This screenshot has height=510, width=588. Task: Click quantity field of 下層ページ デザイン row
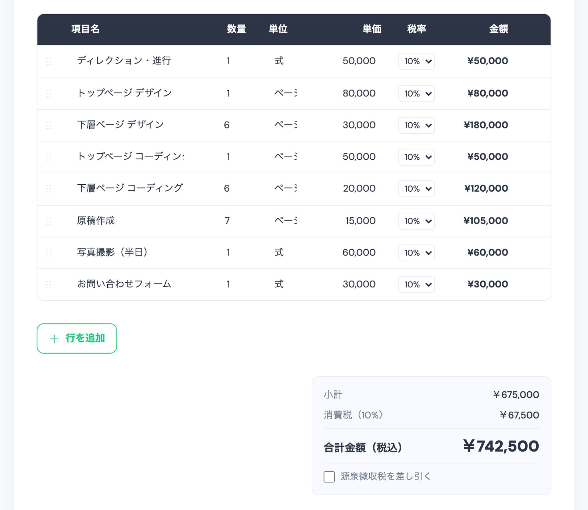pyautogui.click(x=227, y=125)
